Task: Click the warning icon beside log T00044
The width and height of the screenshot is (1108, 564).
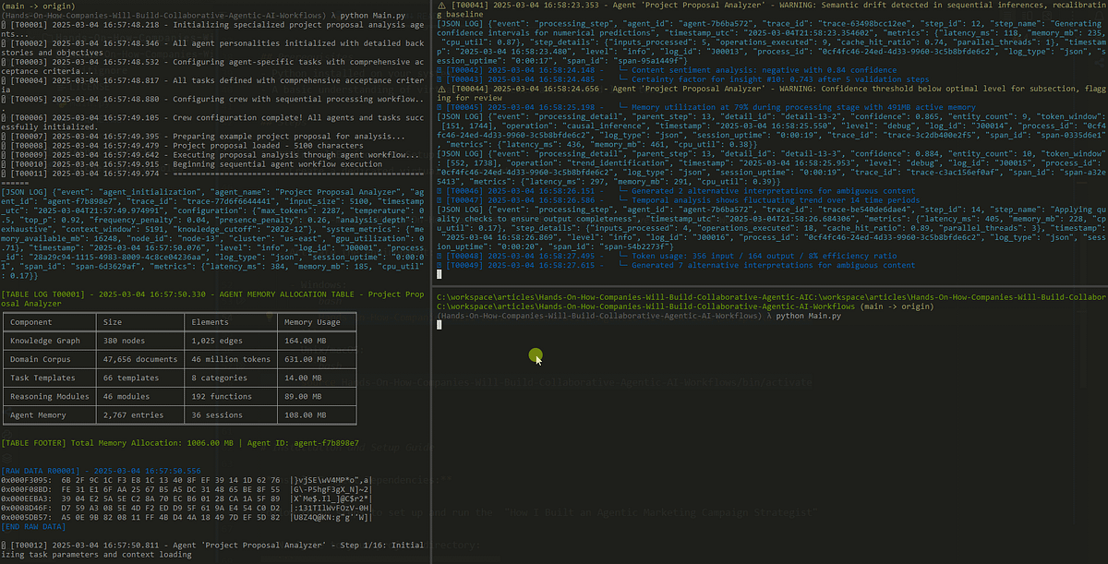Action: pos(441,88)
